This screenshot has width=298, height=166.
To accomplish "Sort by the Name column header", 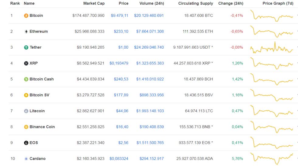I will tap(29, 3).
